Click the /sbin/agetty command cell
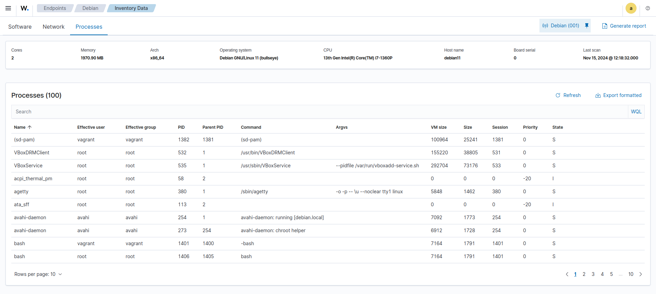Viewport: 656px width, 294px height. (x=254, y=192)
